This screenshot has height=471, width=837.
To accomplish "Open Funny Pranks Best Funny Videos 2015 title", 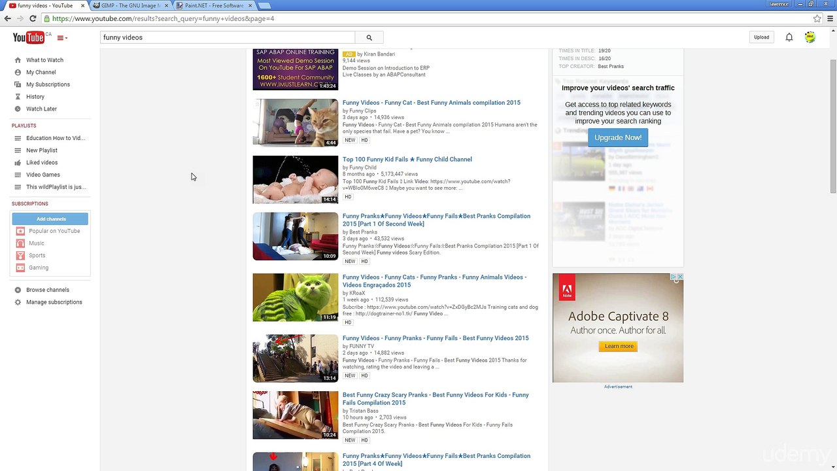I will coord(436,338).
